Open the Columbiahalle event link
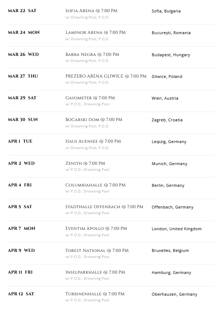215x317 pixels. point(95,185)
